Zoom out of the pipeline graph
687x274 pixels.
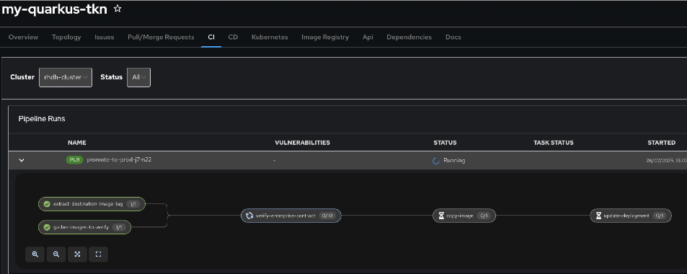click(56, 255)
